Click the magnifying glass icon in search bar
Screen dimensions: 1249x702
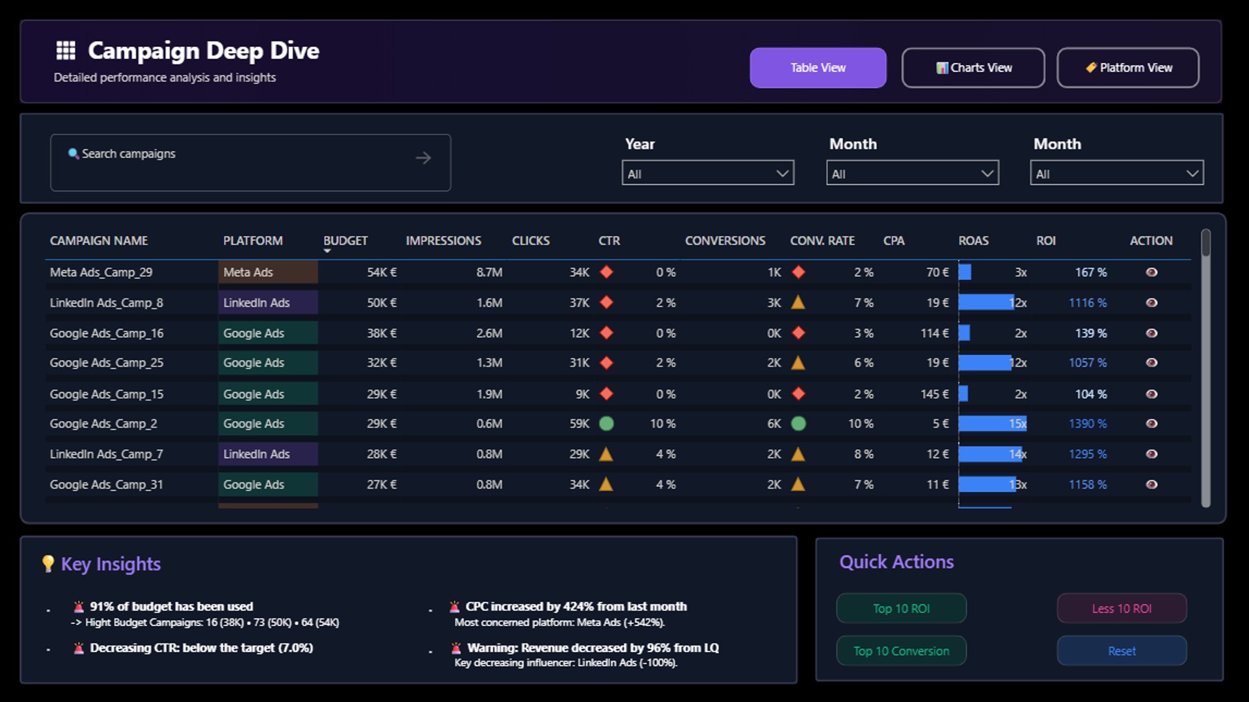(74, 154)
